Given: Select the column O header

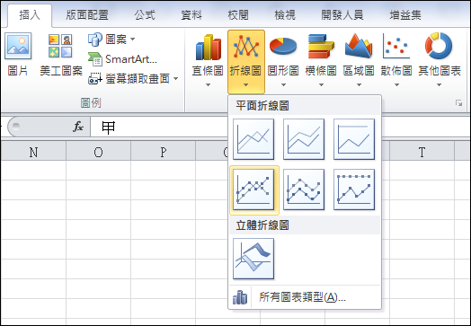Looking at the screenshot, I should click(x=98, y=152).
